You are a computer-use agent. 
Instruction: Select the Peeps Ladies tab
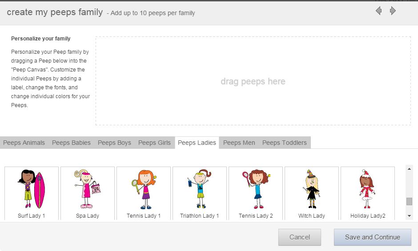click(x=197, y=143)
